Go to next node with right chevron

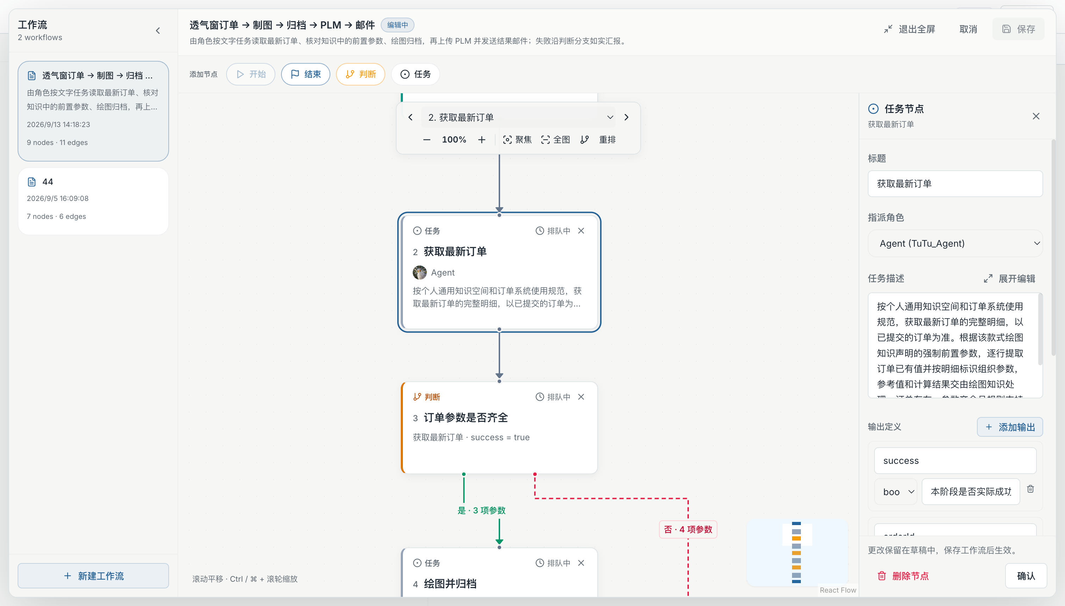(x=626, y=118)
